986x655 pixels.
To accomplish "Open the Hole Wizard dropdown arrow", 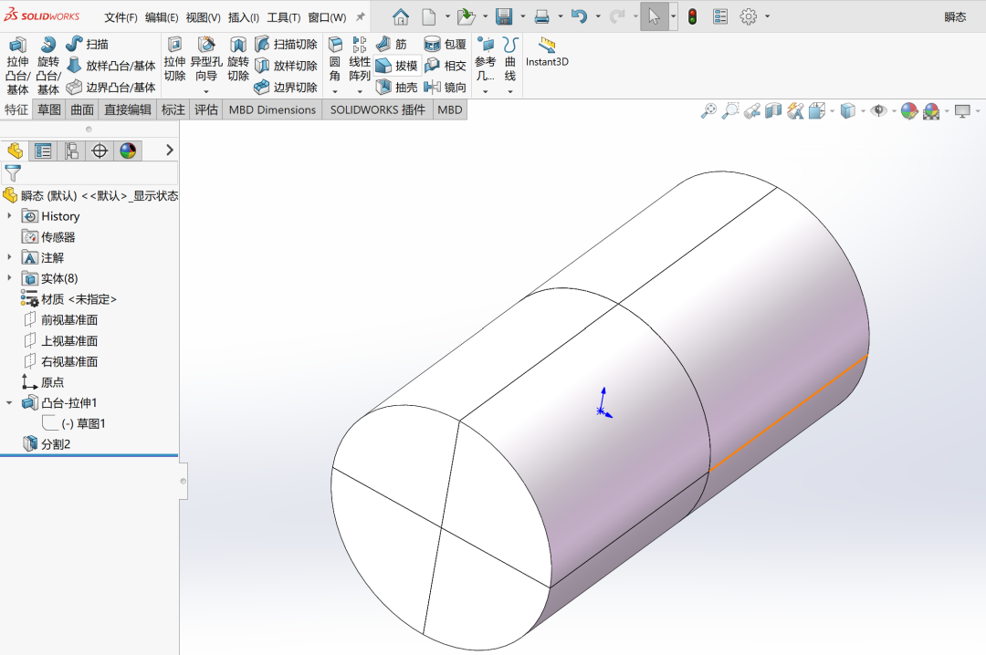I will click(x=206, y=91).
